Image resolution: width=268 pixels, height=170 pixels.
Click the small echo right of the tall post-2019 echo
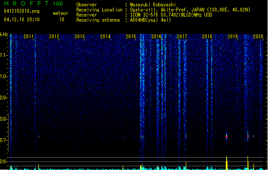(254, 136)
